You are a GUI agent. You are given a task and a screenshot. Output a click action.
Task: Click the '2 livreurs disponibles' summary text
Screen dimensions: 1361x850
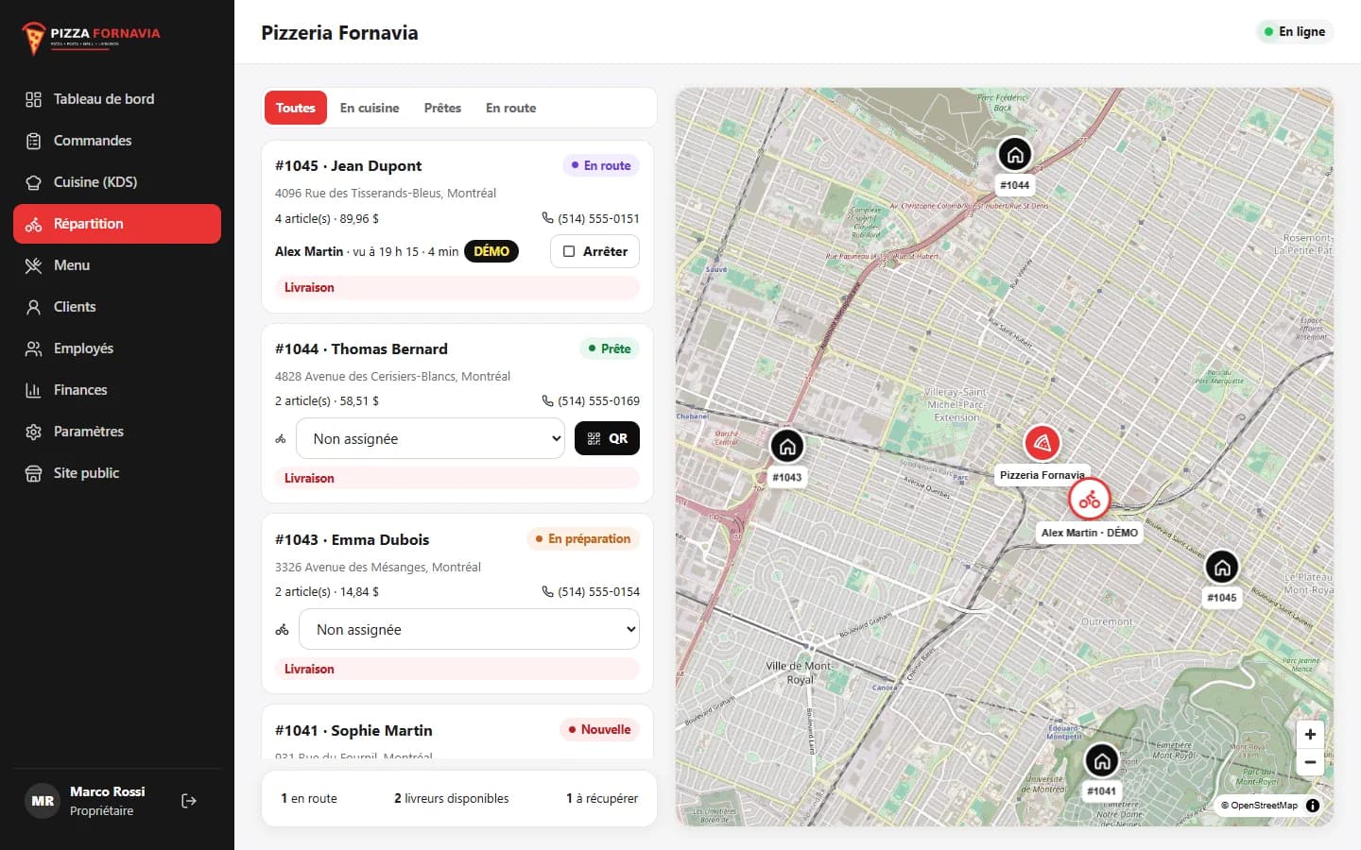click(x=451, y=798)
